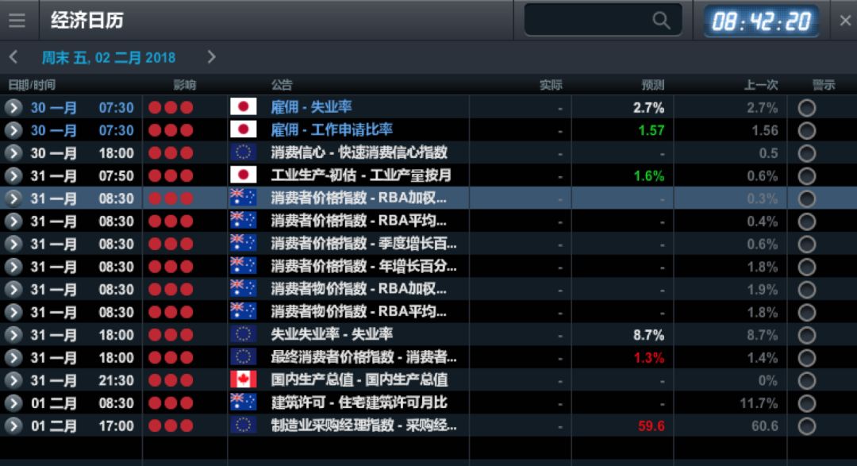Sort by 日期/时间 column header

pos(32,85)
